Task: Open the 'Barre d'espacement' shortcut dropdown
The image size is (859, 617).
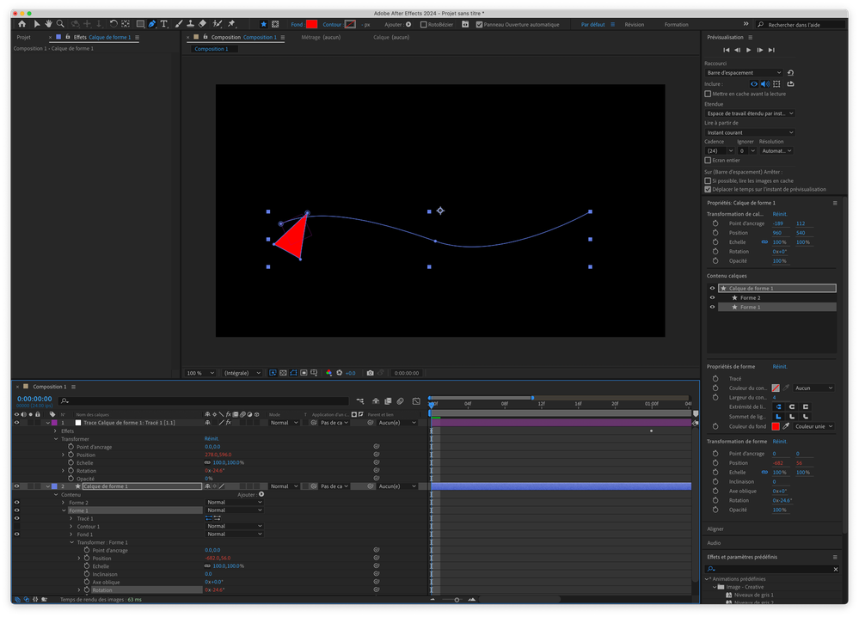Action: [x=744, y=73]
